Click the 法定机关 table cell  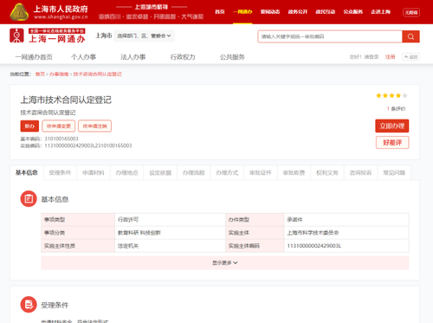point(170,246)
